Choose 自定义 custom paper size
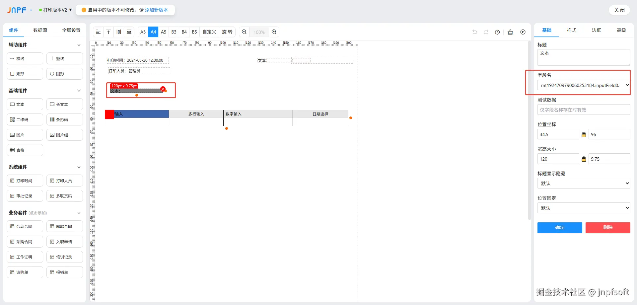This screenshot has width=637, height=305. pos(209,32)
